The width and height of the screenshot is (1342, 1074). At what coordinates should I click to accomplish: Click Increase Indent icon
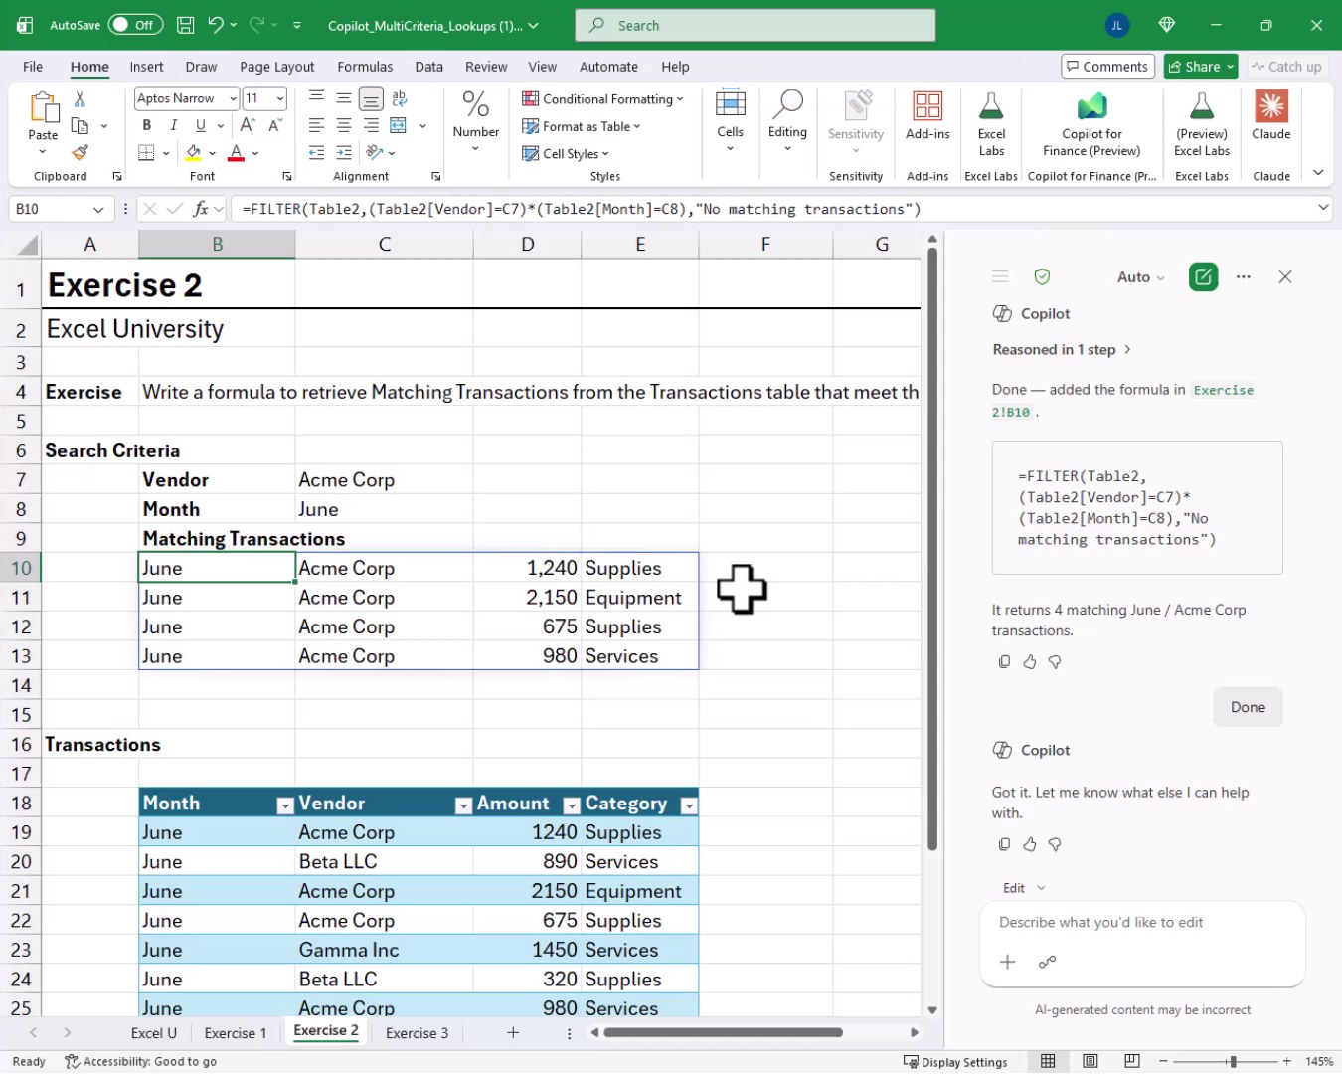[x=344, y=152]
